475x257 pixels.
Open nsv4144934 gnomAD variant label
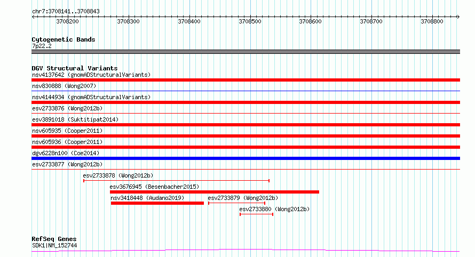point(91,97)
